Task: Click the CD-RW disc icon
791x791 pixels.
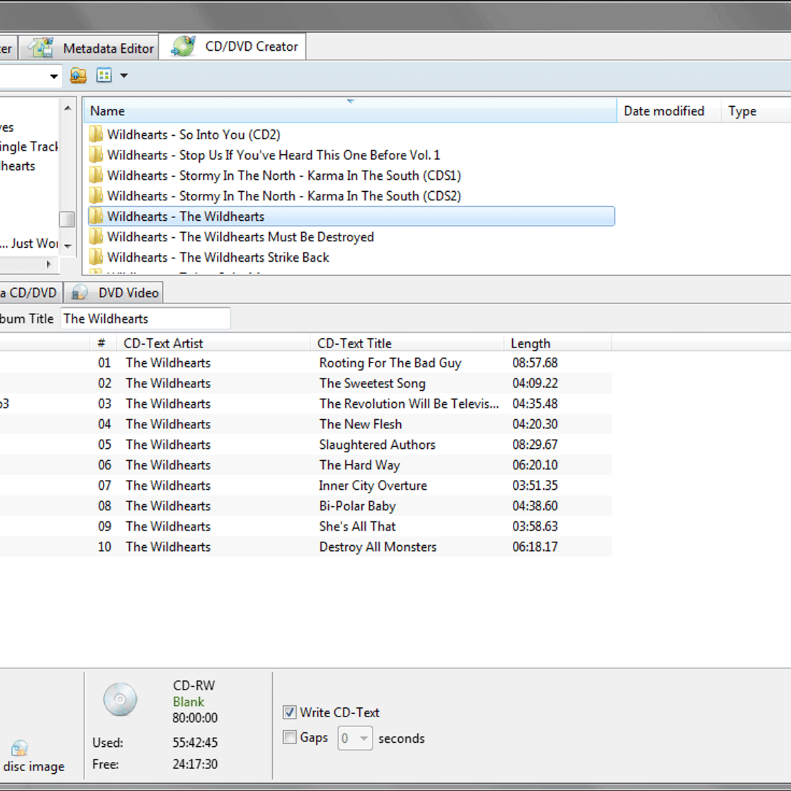Action: [x=120, y=699]
